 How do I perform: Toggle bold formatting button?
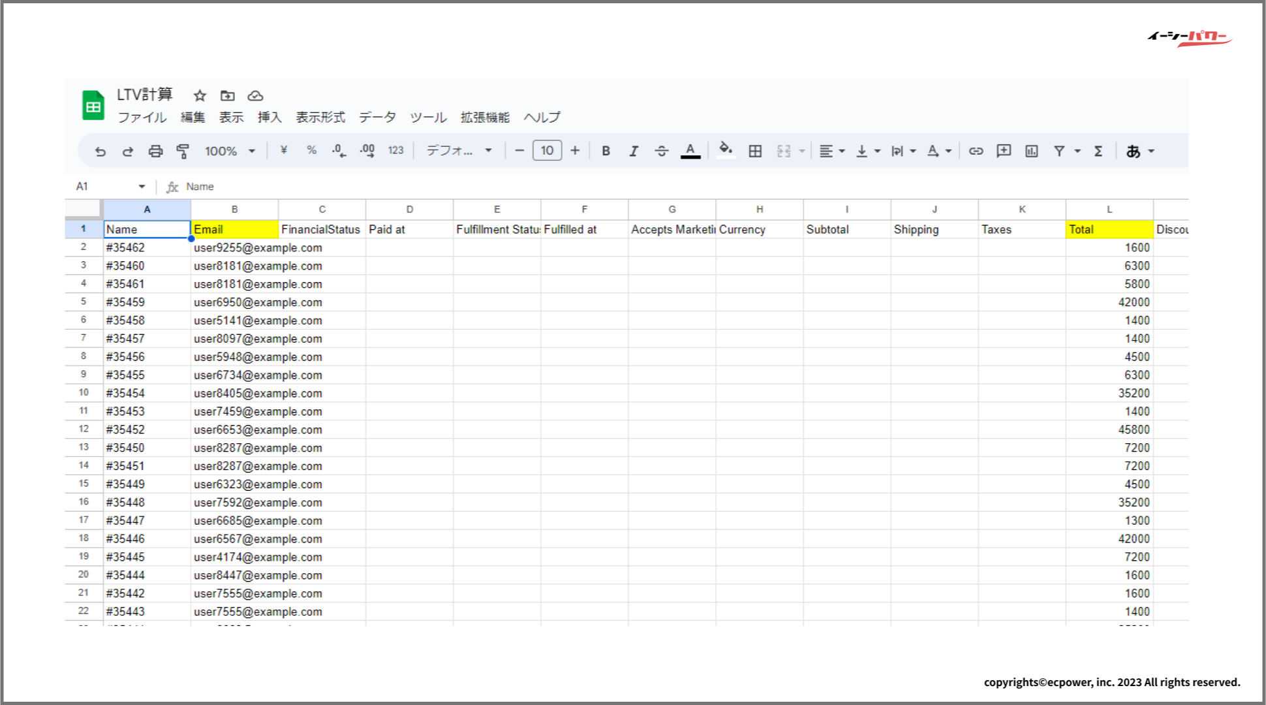[606, 151]
